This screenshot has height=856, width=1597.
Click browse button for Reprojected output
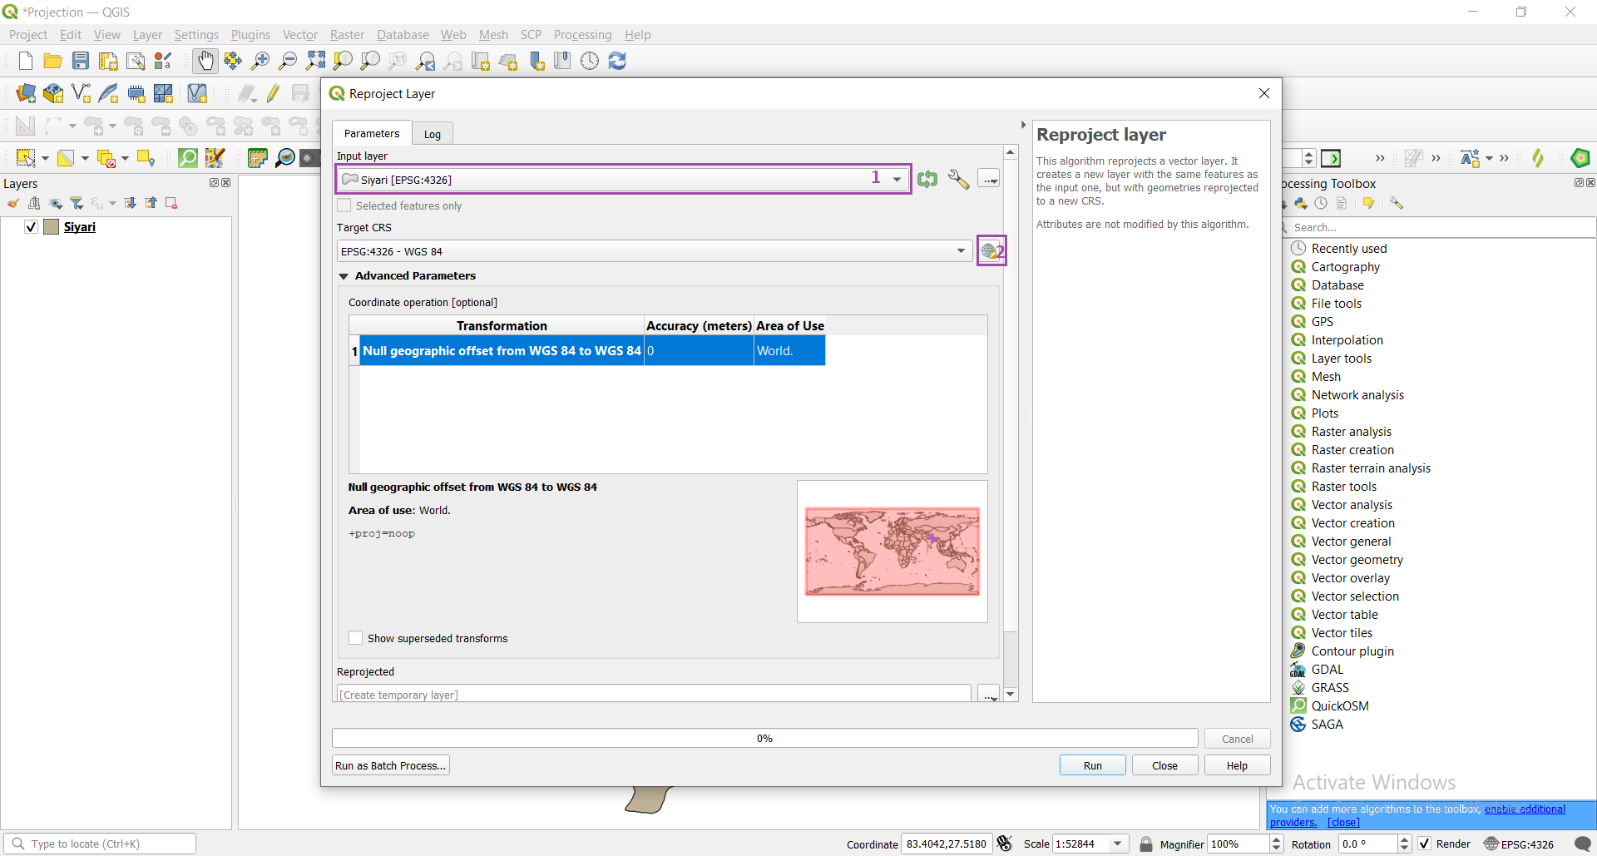pyautogui.click(x=988, y=694)
